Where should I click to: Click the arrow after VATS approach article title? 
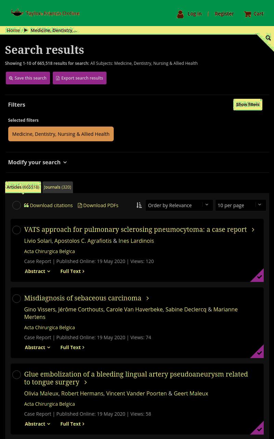(253, 230)
